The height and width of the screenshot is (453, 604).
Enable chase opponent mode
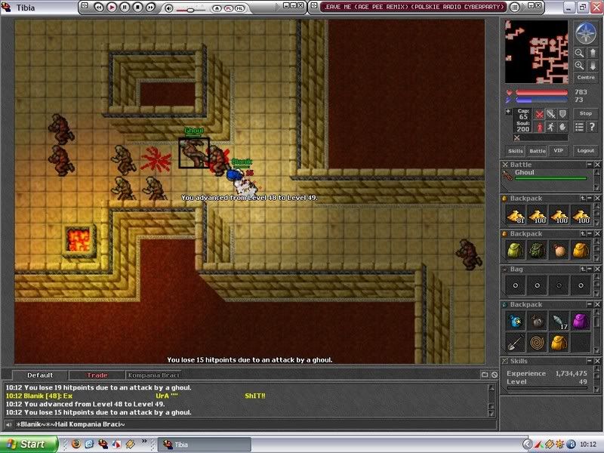(x=551, y=127)
